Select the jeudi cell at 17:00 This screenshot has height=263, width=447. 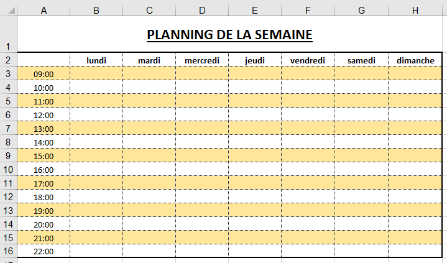[x=255, y=183]
